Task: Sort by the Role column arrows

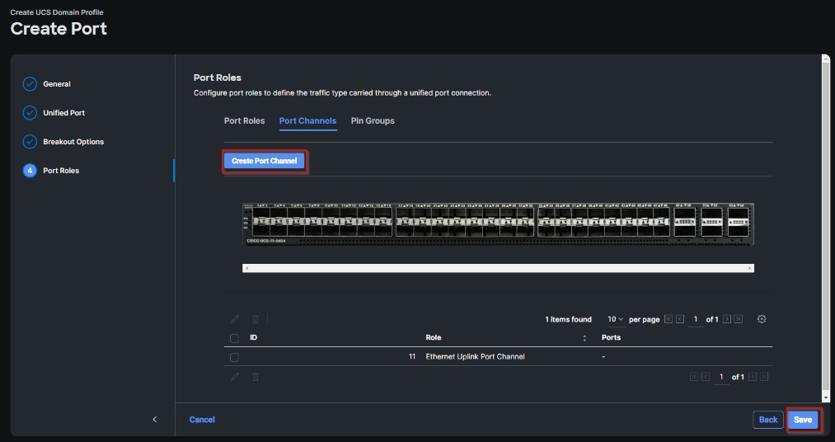Action: pyautogui.click(x=584, y=338)
